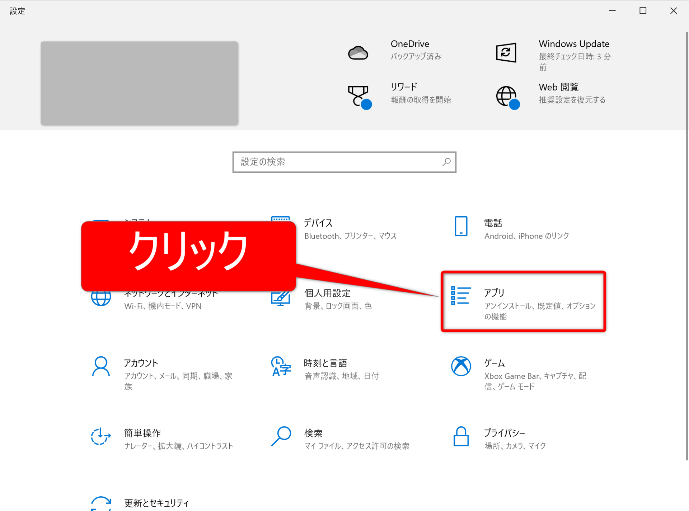
Task: Click the 設定の検索 search field
Action: pyautogui.click(x=337, y=162)
